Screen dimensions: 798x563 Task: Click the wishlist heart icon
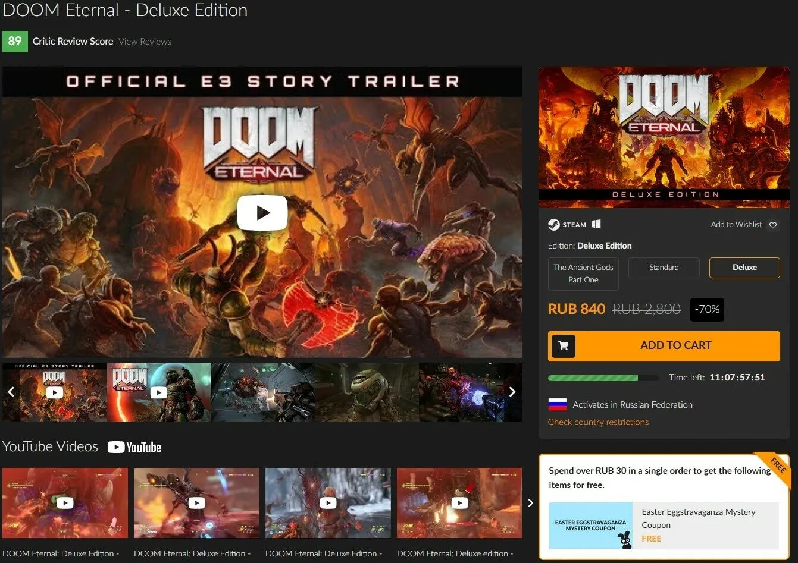(773, 225)
